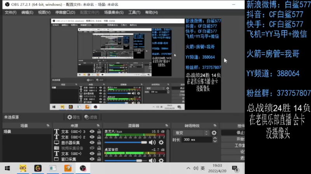The width and height of the screenshot is (311, 174).
Task: Open the system volume tray icon
Action: click(x=196, y=168)
